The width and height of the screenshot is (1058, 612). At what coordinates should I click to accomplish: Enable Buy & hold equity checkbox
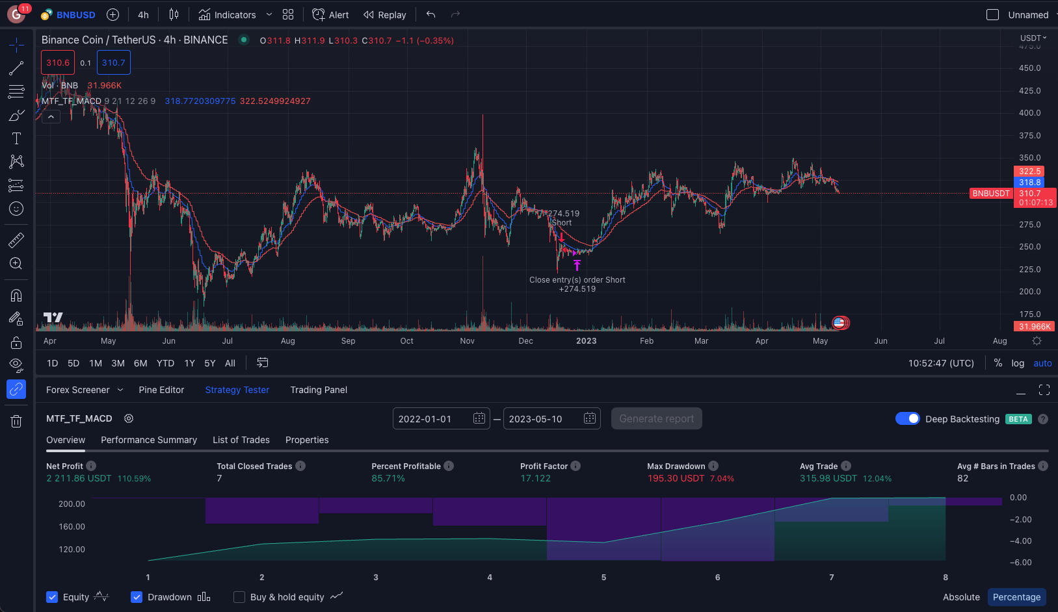(x=239, y=597)
